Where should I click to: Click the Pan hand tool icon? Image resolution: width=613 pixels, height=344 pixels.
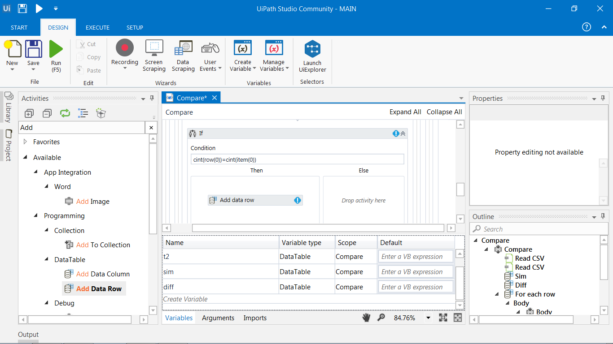(x=367, y=318)
